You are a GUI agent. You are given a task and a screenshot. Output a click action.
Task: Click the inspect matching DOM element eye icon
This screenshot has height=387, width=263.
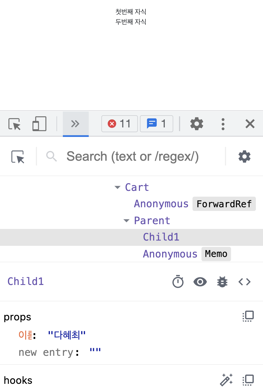point(200,282)
